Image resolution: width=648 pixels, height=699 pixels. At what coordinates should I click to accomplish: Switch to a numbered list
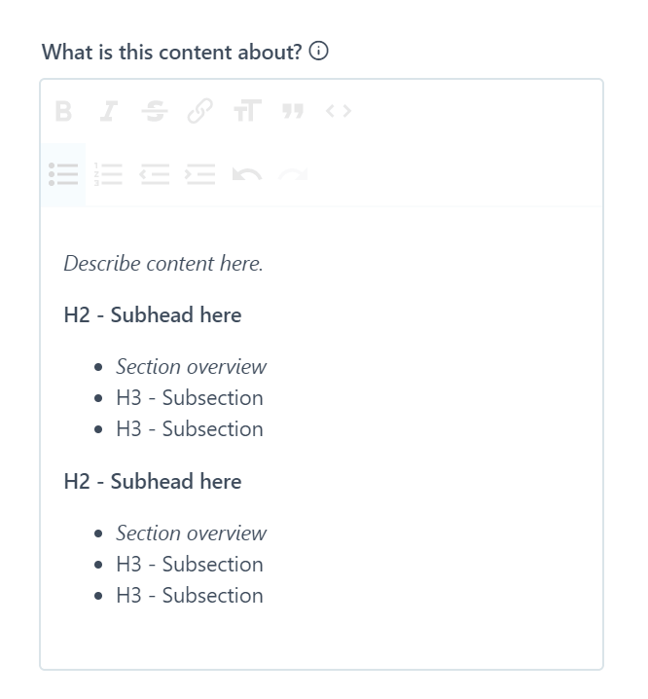[108, 174]
